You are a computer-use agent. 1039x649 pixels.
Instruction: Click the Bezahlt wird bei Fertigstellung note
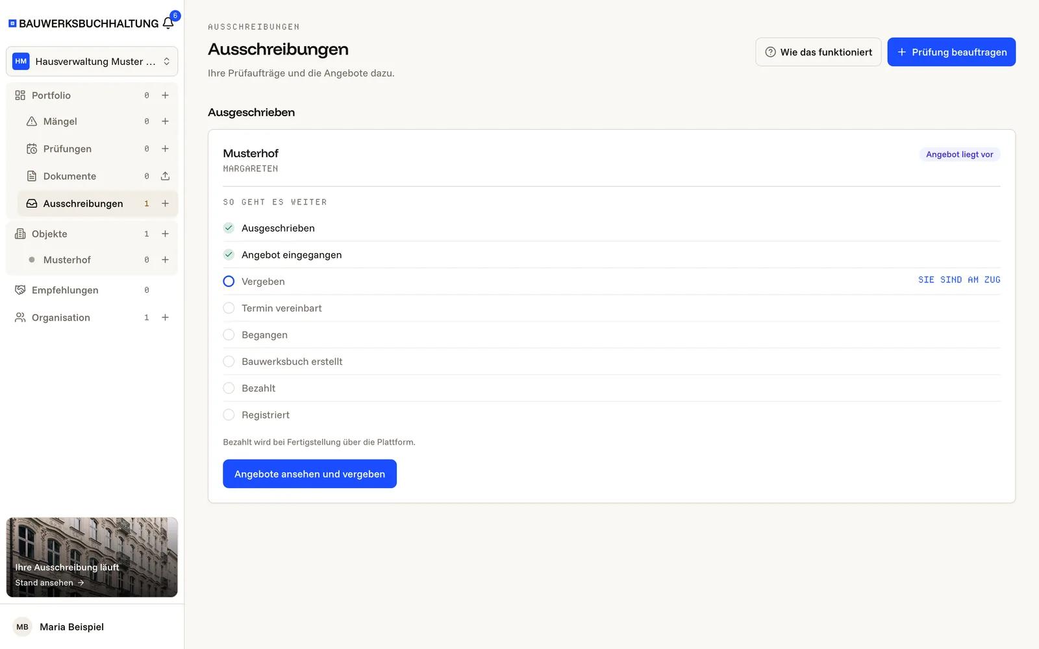click(x=319, y=442)
